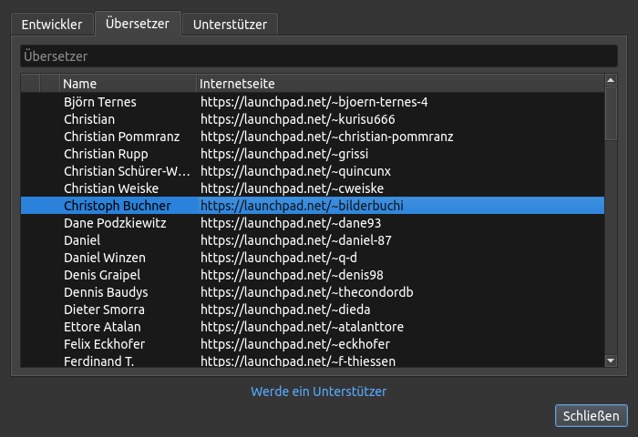Sort by the Internetseite column header
The height and width of the screenshot is (437, 638).
(399, 84)
